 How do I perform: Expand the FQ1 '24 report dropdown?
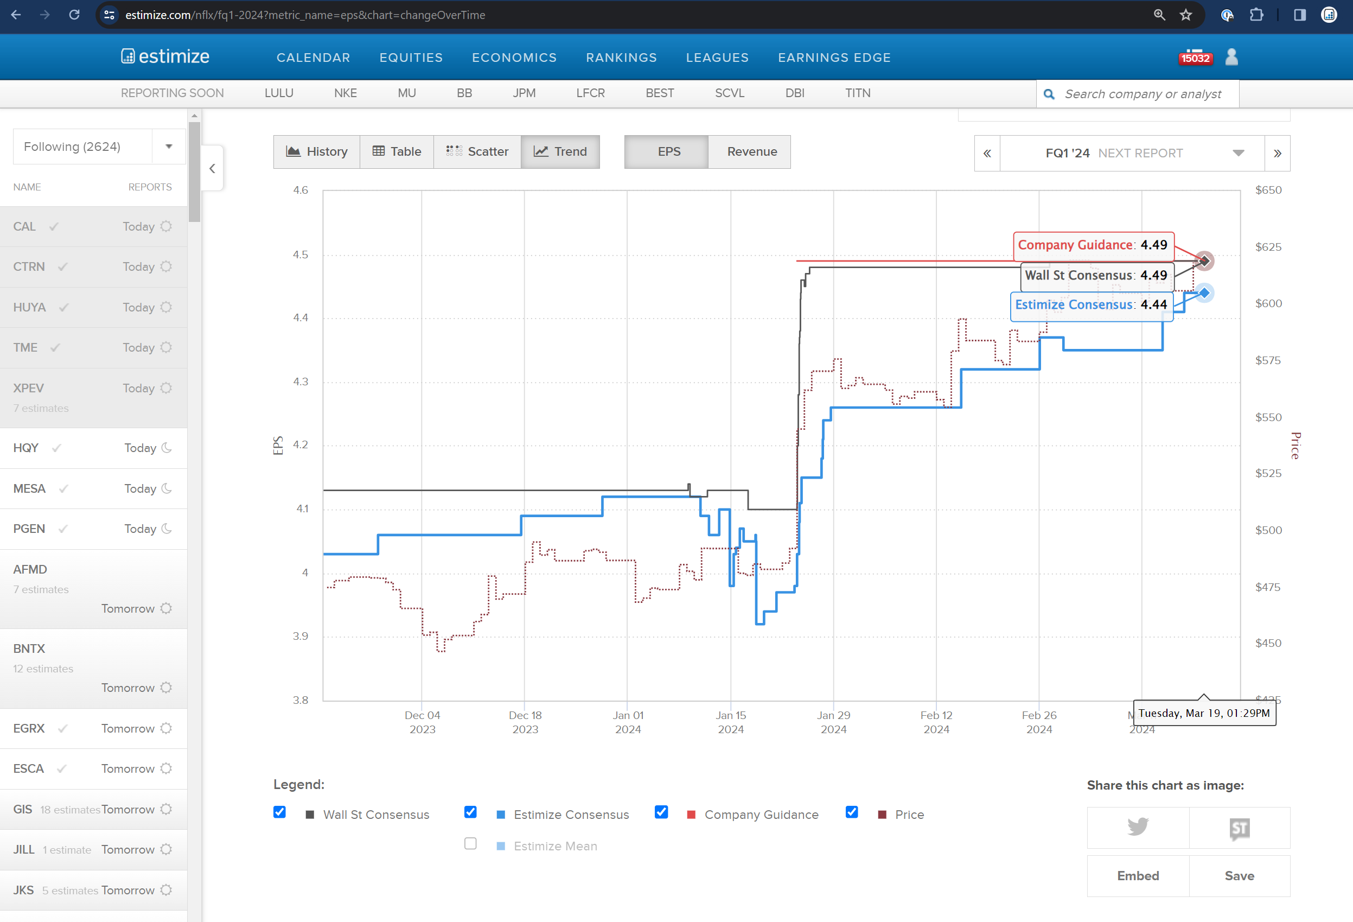(x=1131, y=153)
